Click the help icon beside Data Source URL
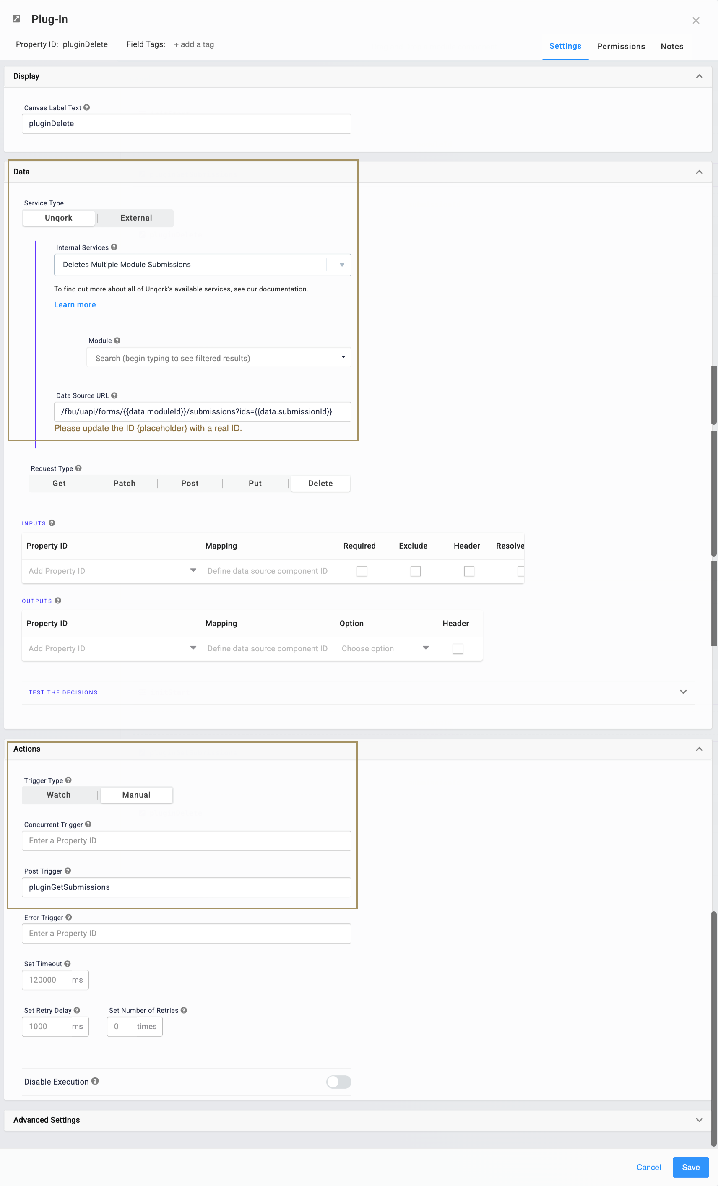Viewport: 718px width, 1186px height. coord(114,395)
